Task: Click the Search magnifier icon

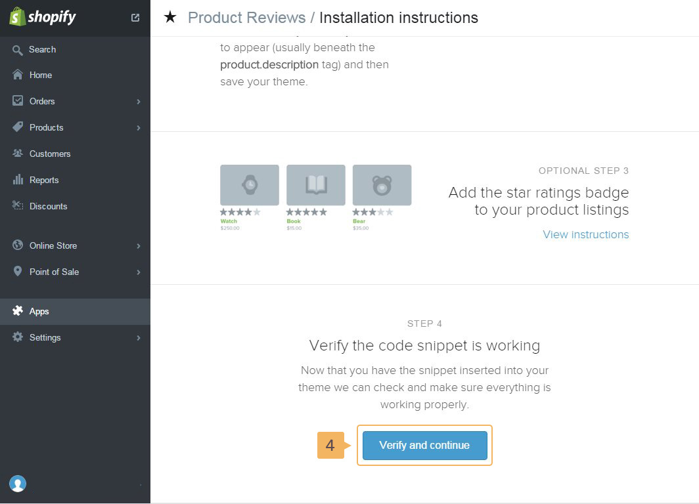Action: coord(18,50)
